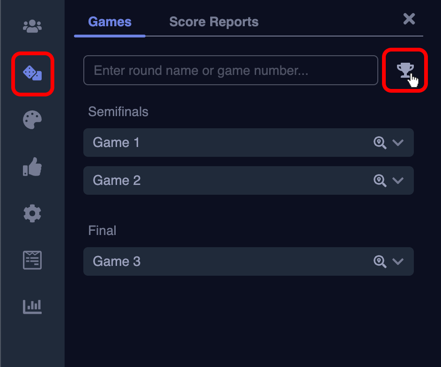441x367 pixels.
Task: Switch to the Score Reports tab
Action: (x=213, y=22)
